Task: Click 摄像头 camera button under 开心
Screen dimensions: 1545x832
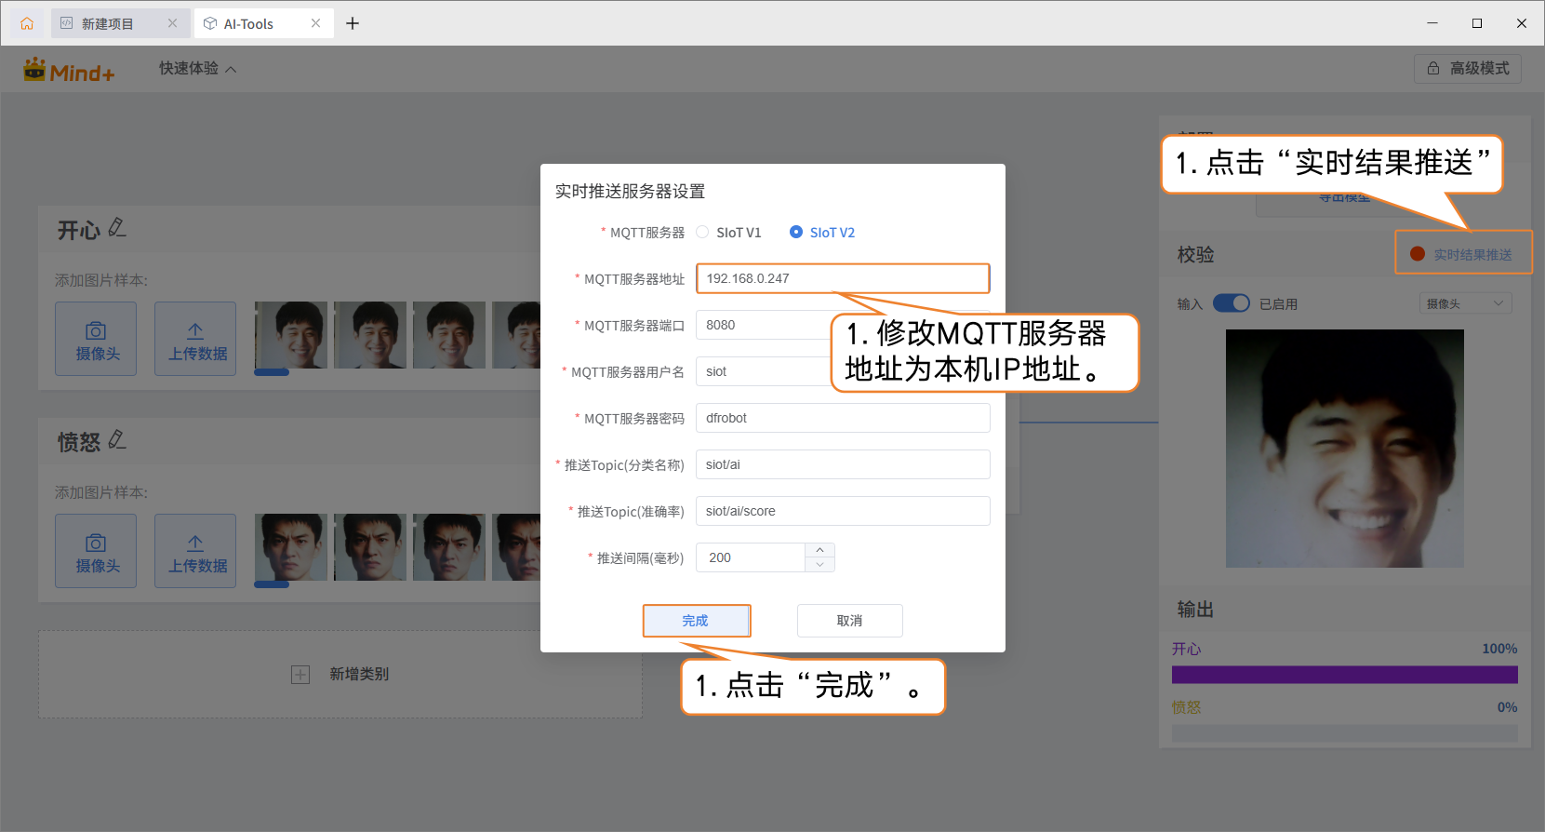Action: 96,339
